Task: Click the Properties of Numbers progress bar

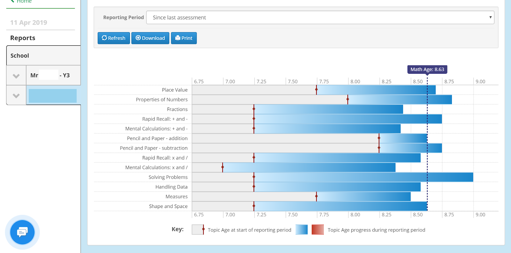Action: click(400, 100)
